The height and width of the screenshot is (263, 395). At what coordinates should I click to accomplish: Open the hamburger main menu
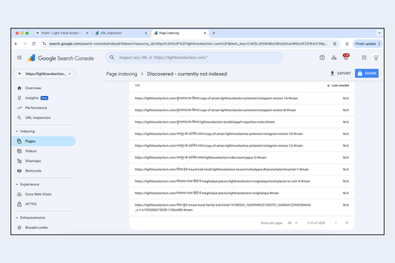19,58
